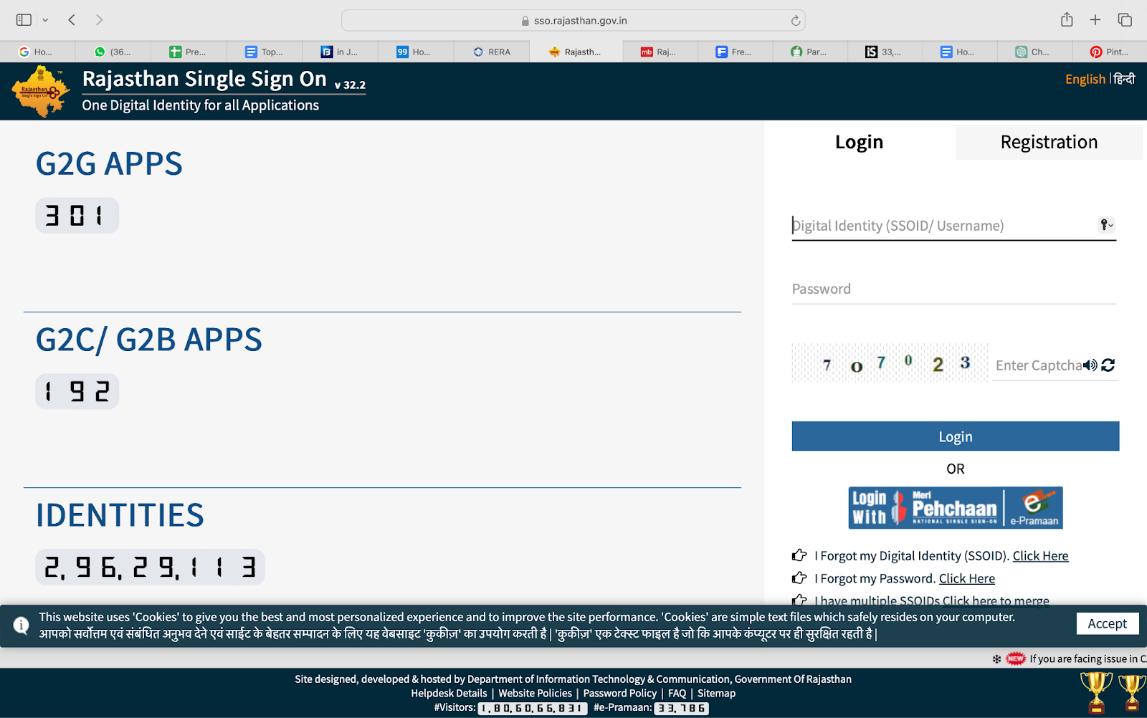Switch to the 'Pre...' tab
The image size is (1147, 718).
pos(189,52)
